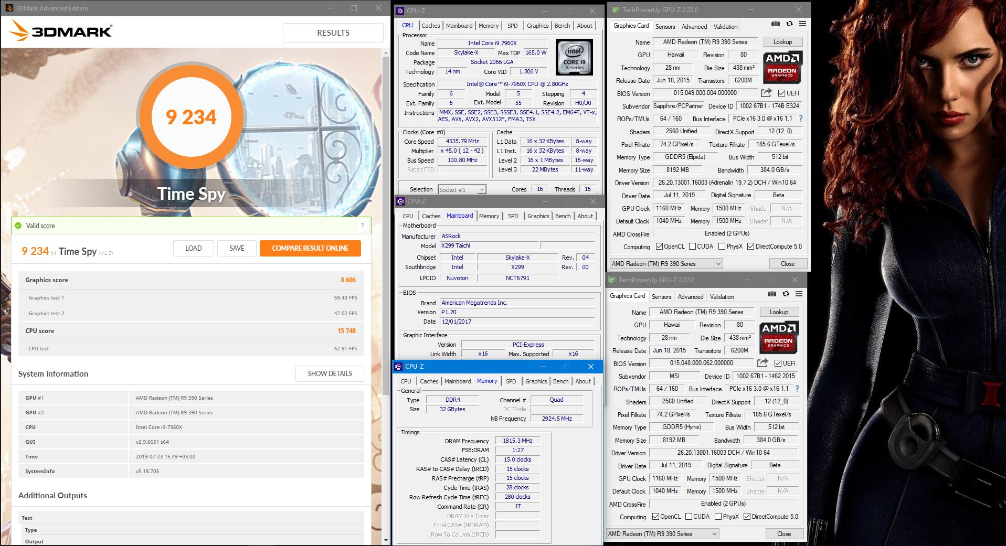Click AMD Radeon logo in bottom GPU-Z
This screenshot has height=546, width=1006.
[x=778, y=338]
